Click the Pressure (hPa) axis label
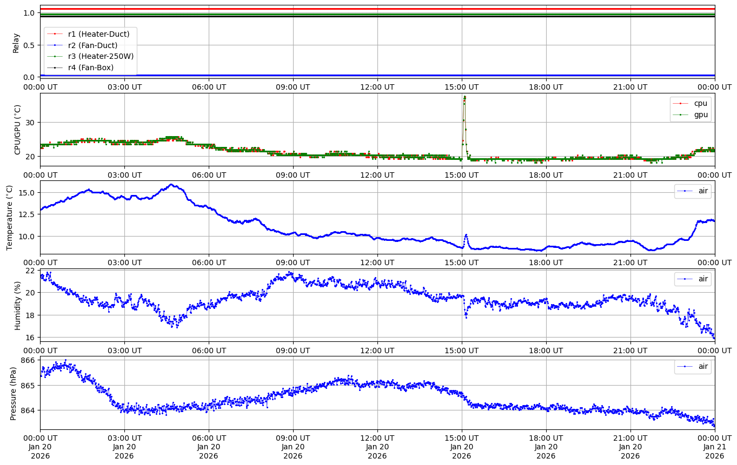Screen dimensions: 737x465 14,393
